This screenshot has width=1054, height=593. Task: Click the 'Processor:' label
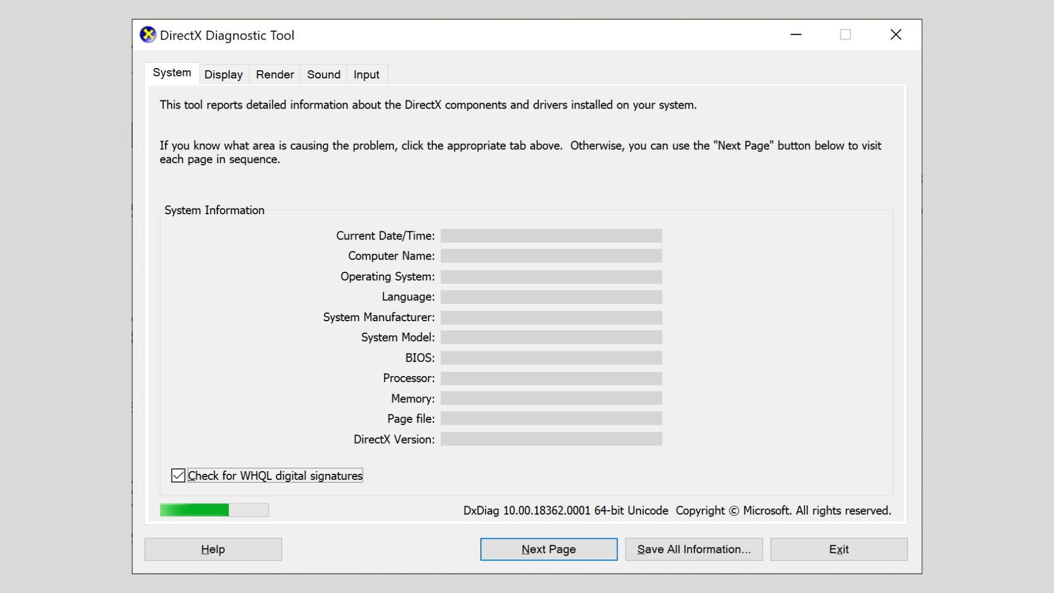[409, 378]
